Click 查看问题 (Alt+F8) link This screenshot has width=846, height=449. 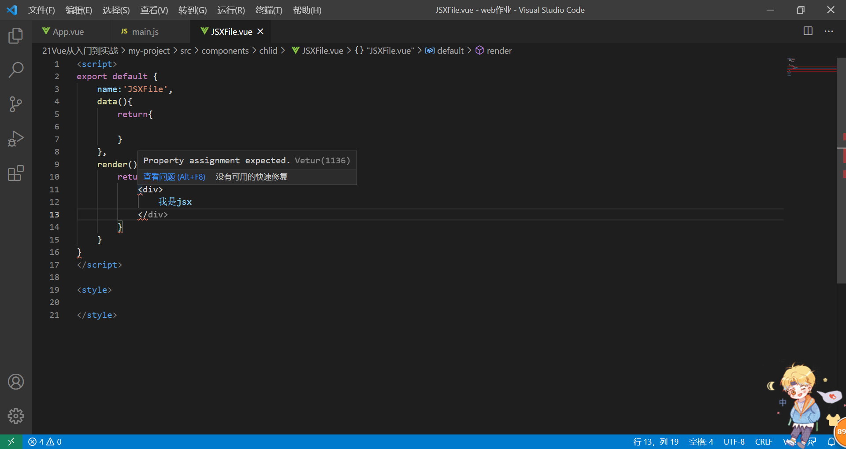point(174,177)
